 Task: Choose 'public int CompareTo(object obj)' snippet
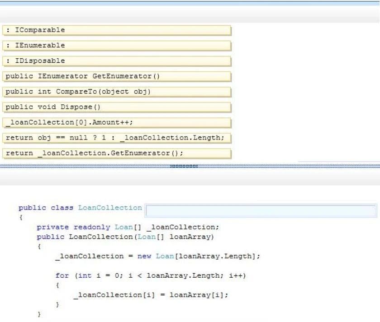click(x=117, y=92)
